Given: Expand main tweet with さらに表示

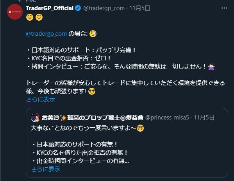Looking at the screenshot, I should click(x=41, y=100).
